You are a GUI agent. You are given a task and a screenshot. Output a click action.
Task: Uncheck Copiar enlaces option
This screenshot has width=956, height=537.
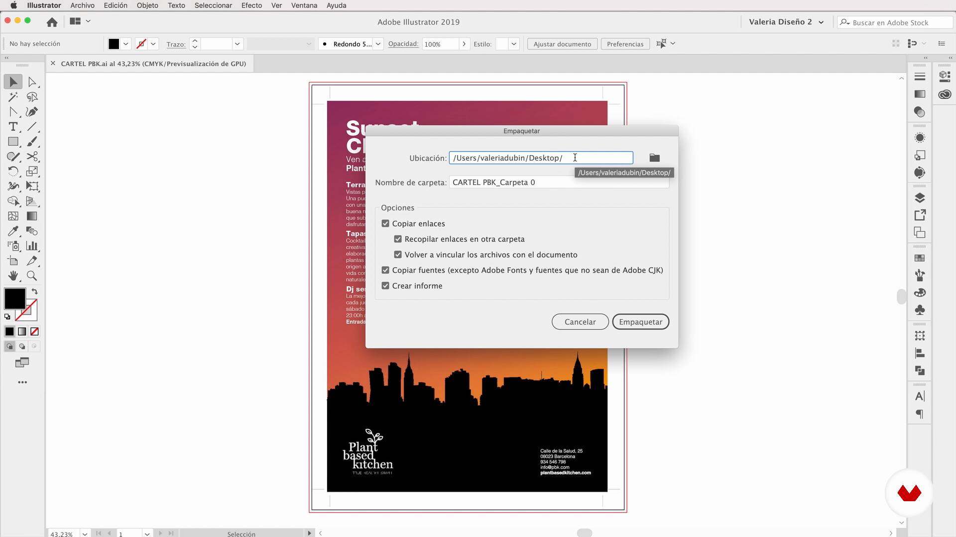pyautogui.click(x=385, y=223)
